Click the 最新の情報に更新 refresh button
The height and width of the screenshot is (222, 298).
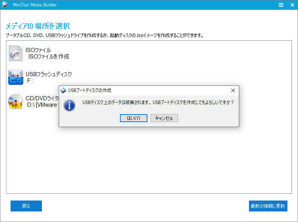(x=268, y=206)
